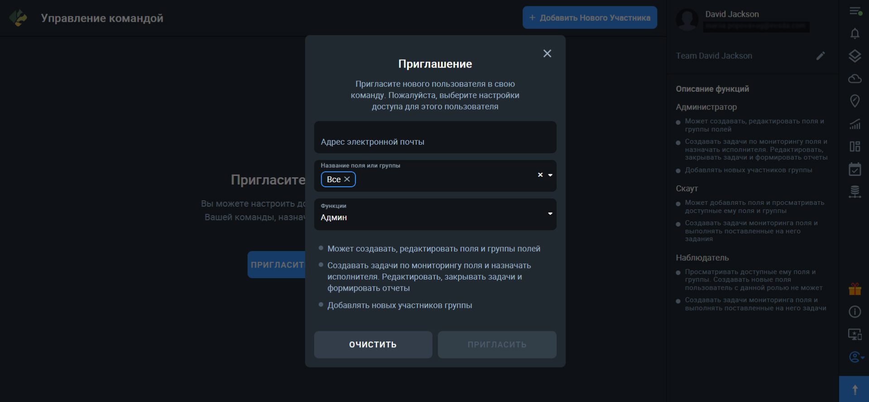Open the layers icon in sidebar
Screen dimensions: 869x402
(855, 56)
